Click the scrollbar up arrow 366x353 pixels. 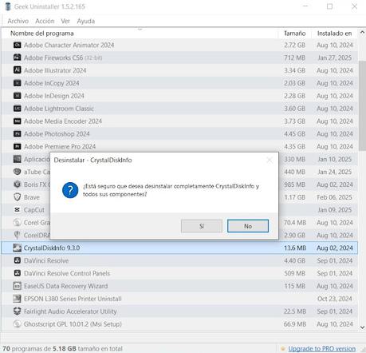[362, 33]
